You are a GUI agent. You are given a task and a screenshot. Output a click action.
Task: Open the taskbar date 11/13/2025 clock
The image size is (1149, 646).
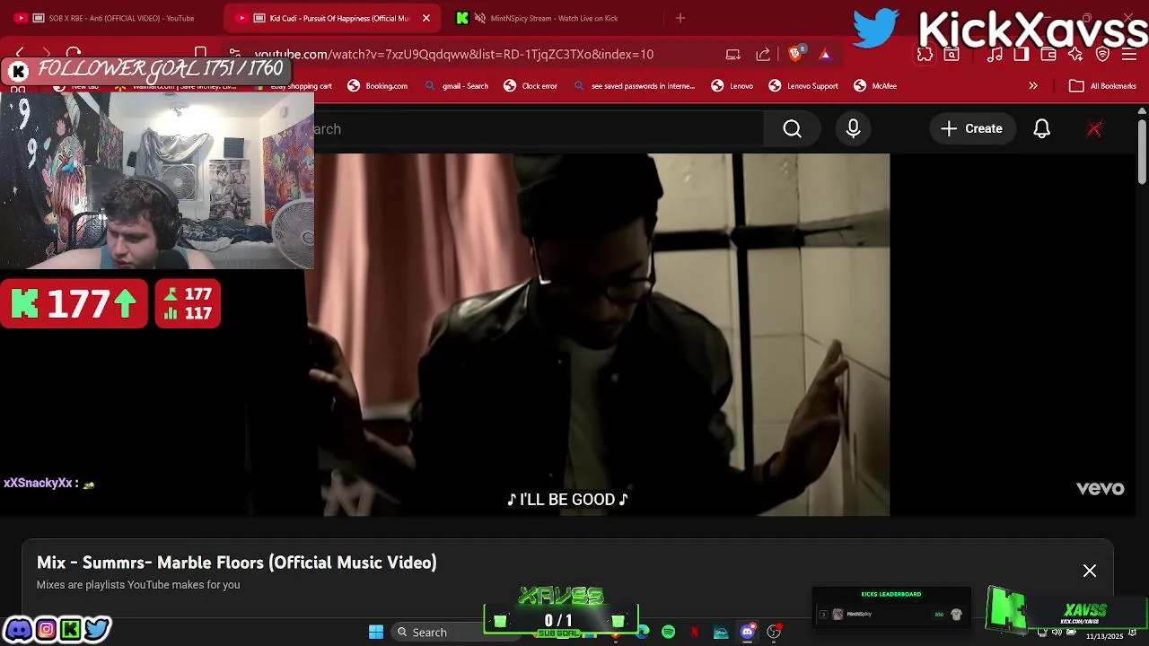1104,635
